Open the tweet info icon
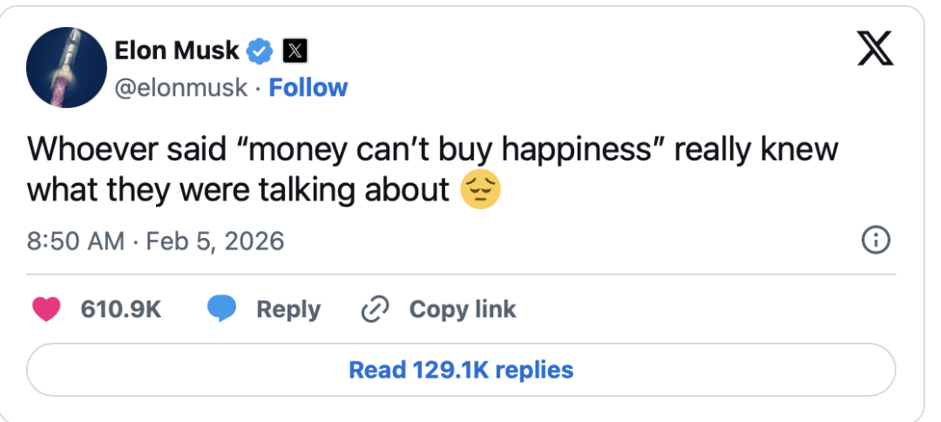This screenshot has height=422, width=941. (874, 240)
